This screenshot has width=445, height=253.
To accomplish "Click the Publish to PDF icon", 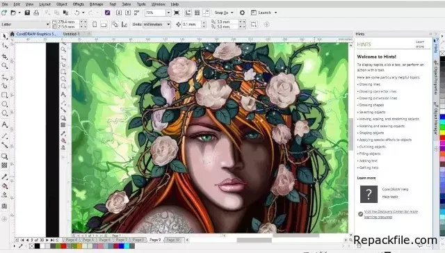I will pos(137,13).
